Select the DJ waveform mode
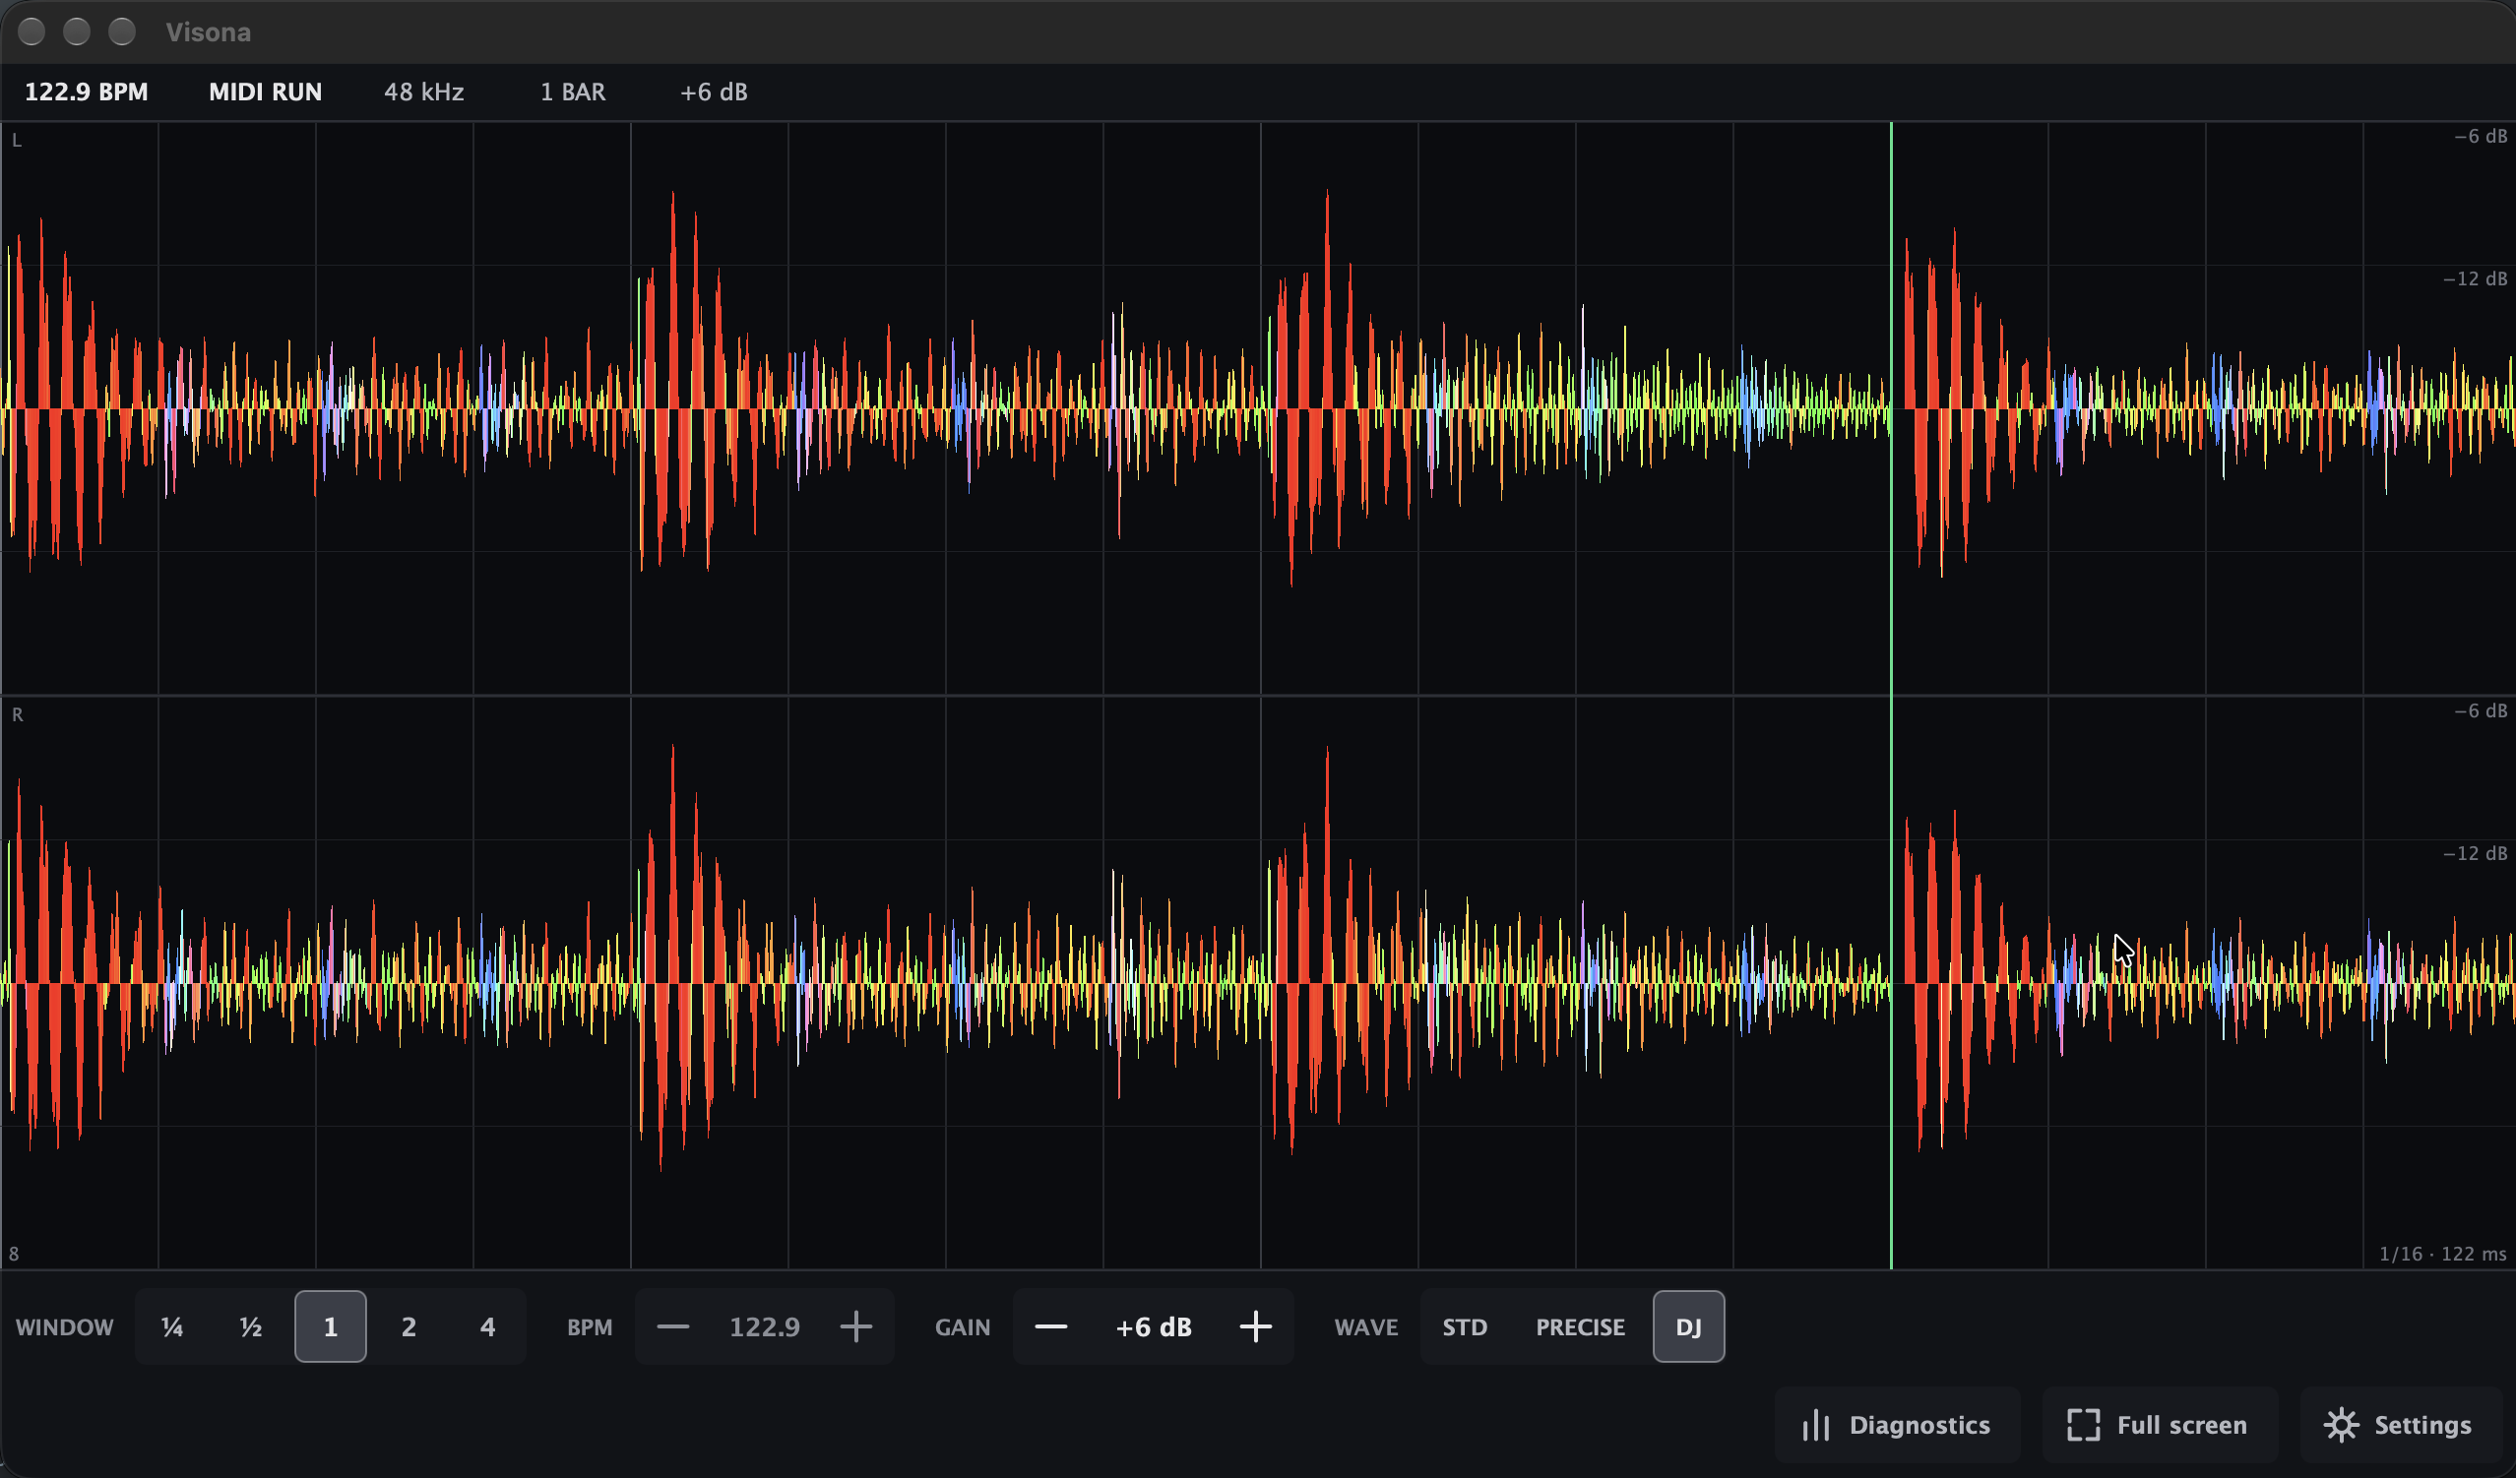Image resolution: width=2516 pixels, height=1478 pixels. [x=1688, y=1326]
